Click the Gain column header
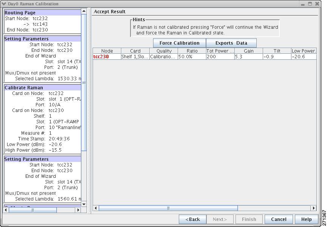Viewport: 327px width, 227px height. click(x=249, y=51)
